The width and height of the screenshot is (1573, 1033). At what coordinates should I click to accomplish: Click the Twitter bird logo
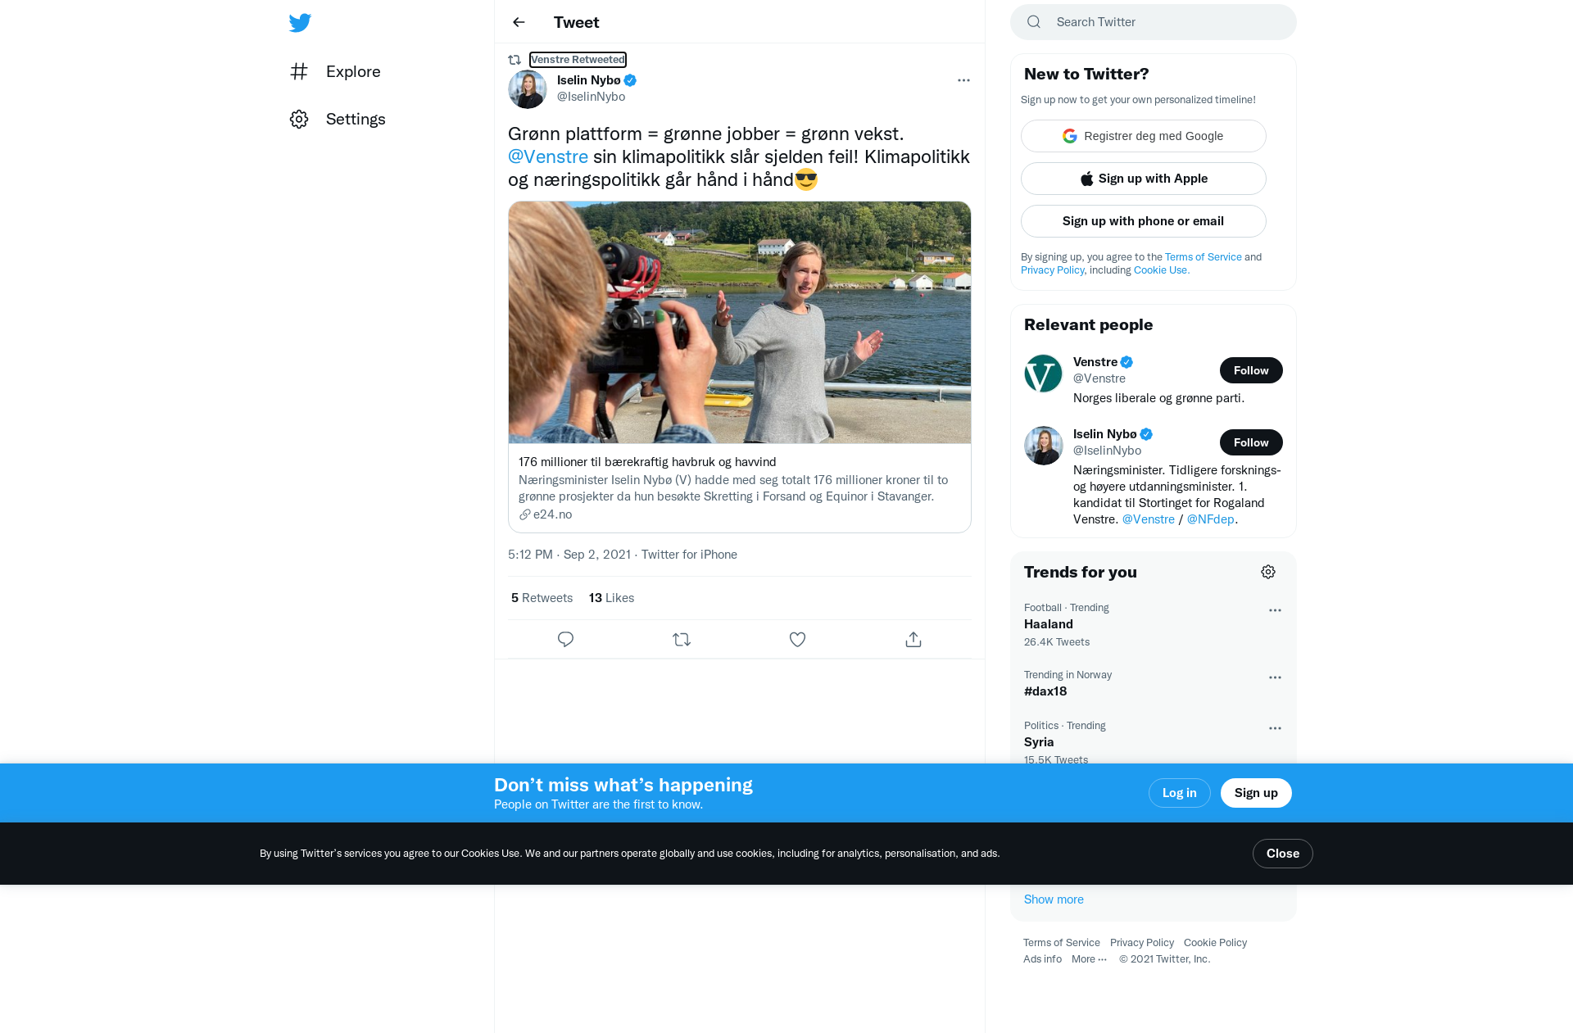[x=300, y=23]
